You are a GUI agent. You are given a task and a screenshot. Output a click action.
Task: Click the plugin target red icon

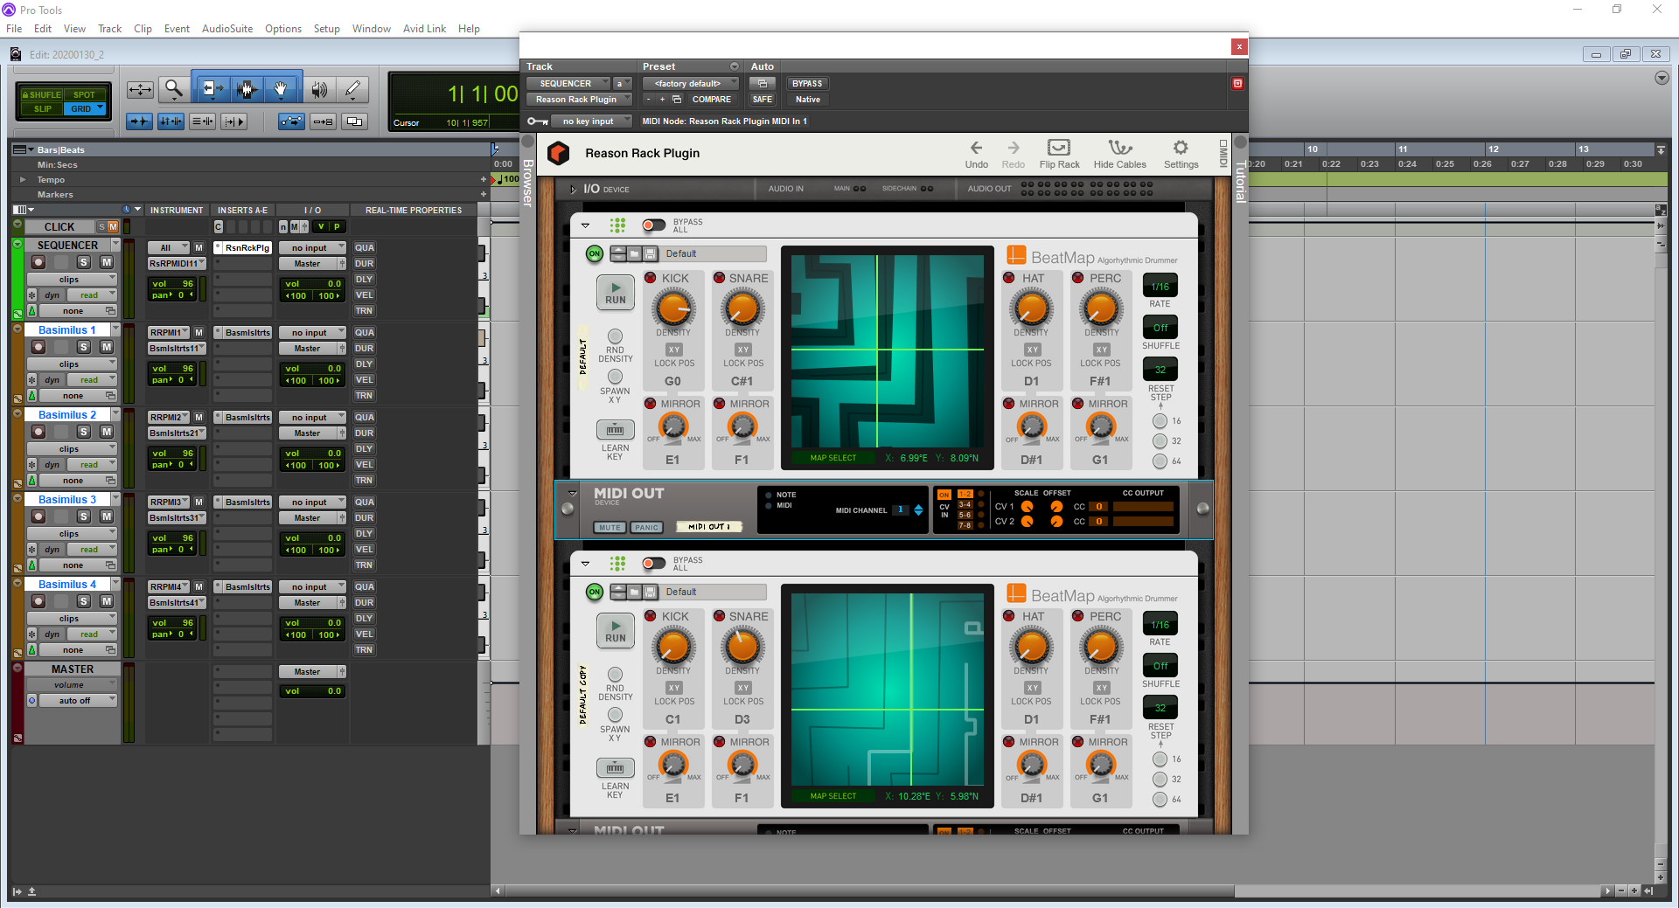(x=1237, y=84)
